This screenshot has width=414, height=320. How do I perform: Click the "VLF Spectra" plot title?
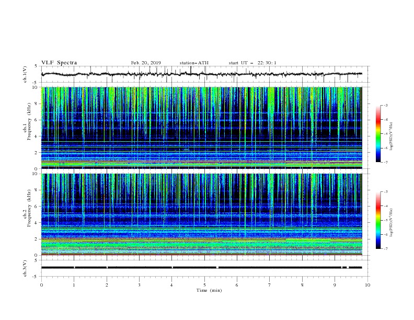(x=59, y=63)
